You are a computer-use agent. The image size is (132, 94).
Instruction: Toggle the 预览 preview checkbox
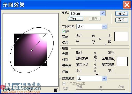(5, 90)
